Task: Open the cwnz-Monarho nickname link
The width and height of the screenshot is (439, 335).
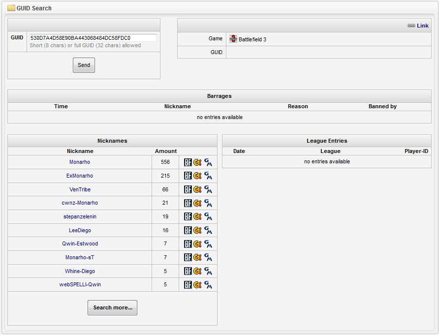Action: pos(80,203)
